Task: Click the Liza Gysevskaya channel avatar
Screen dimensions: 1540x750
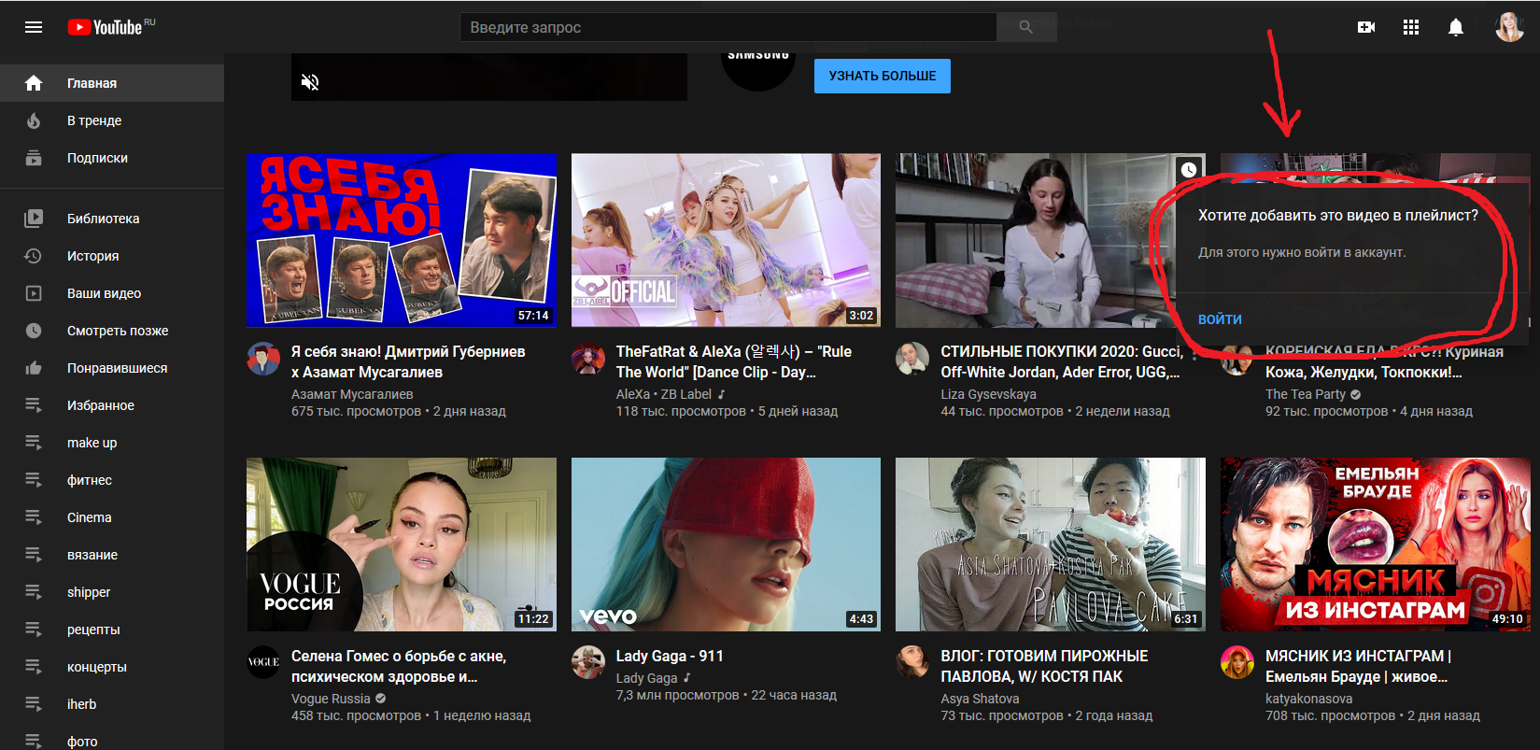Action: pyautogui.click(x=912, y=359)
